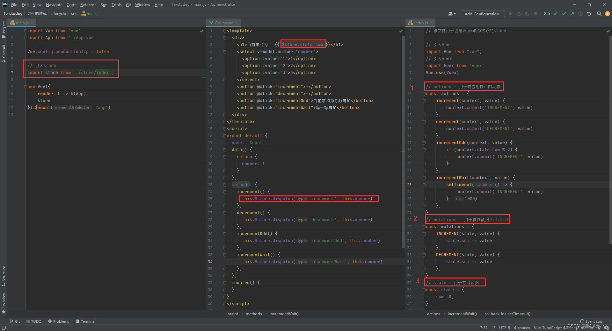Image resolution: width=612 pixels, height=331 pixels.
Task: Open the Structure tool window
Action: [x=4, y=276]
